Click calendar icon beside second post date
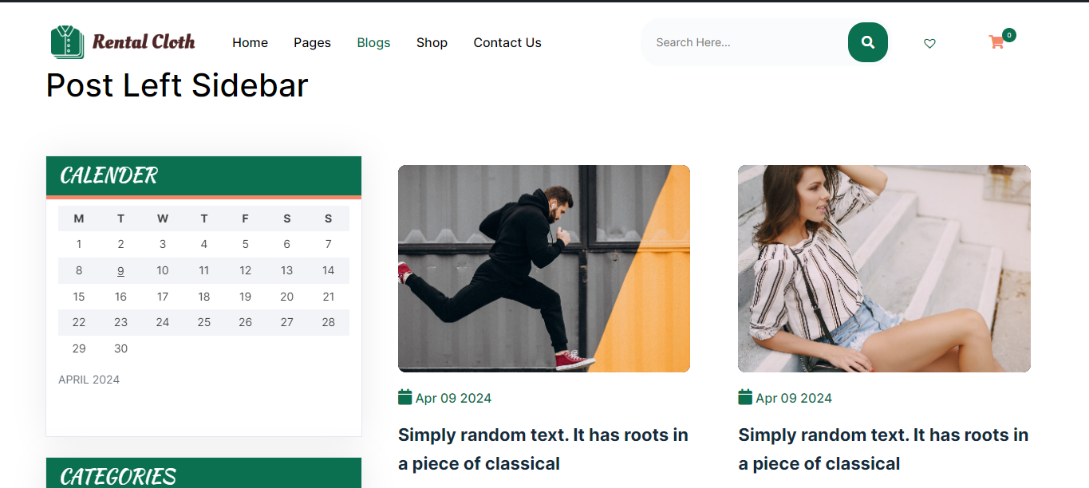Image resolution: width=1089 pixels, height=488 pixels. pos(745,397)
